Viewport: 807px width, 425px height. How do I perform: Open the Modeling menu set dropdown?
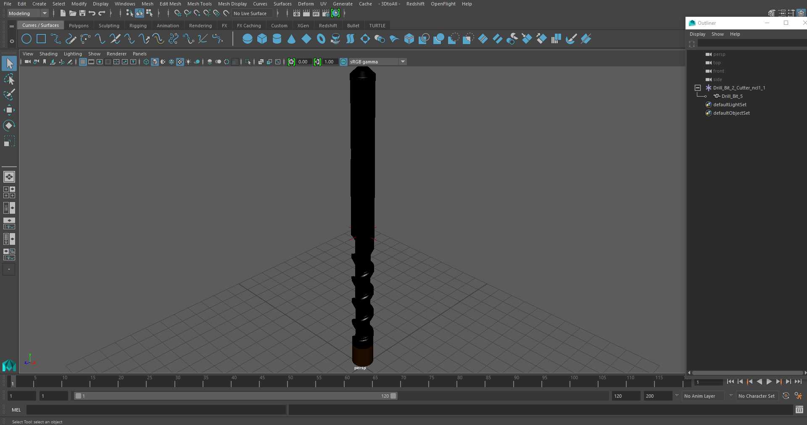click(28, 13)
